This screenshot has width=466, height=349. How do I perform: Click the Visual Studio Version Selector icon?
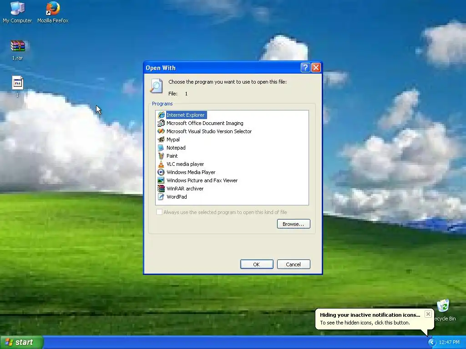pyautogui.click(x=161, y=131)
